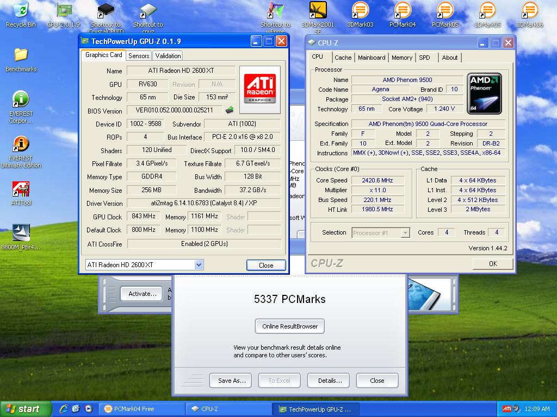557x417 pixels.
Task: Launch 3DMark03 desktop shortcut
Action: 360,14
